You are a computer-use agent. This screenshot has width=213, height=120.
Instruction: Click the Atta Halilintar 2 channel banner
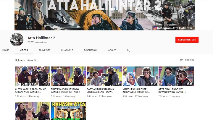[x=105, y=15]
